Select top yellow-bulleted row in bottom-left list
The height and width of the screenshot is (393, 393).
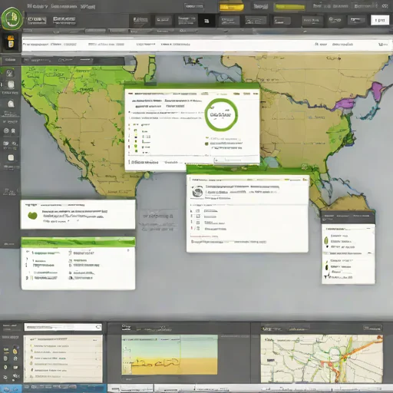50,346
